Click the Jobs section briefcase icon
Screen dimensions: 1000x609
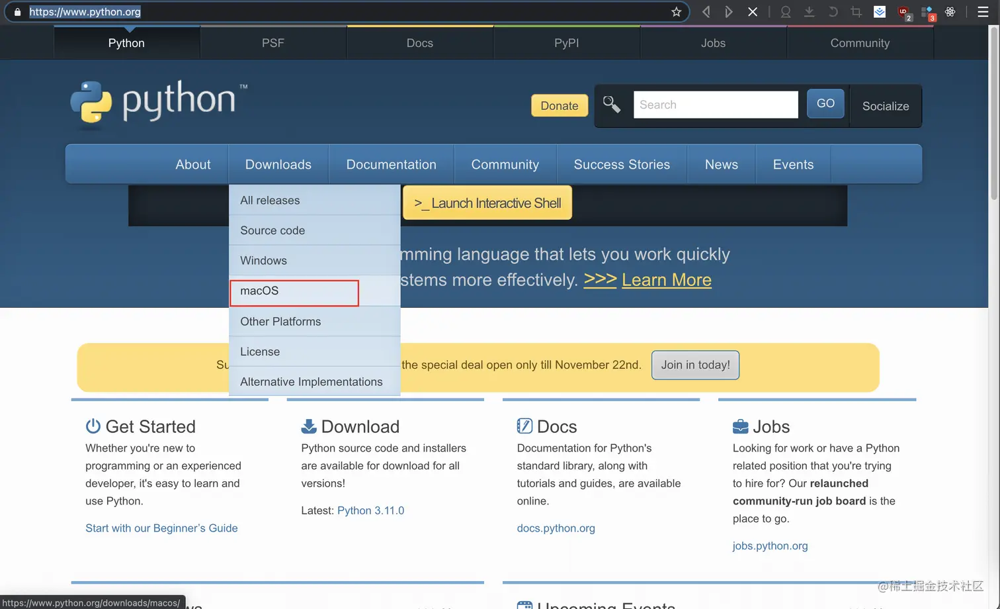[x=741, y=426]
